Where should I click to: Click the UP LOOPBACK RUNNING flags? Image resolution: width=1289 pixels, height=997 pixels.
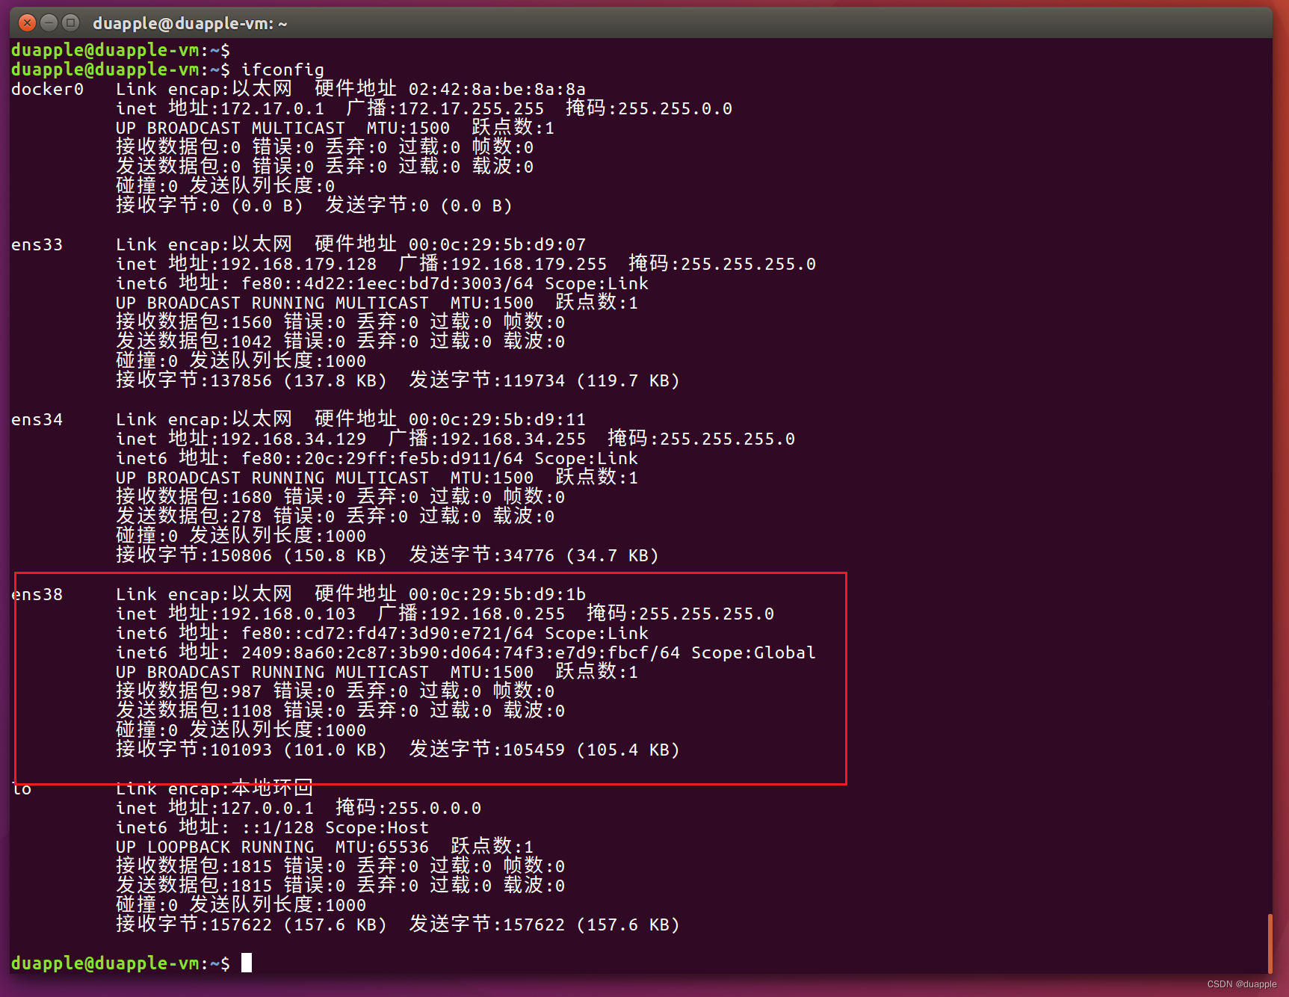[215, 847]
